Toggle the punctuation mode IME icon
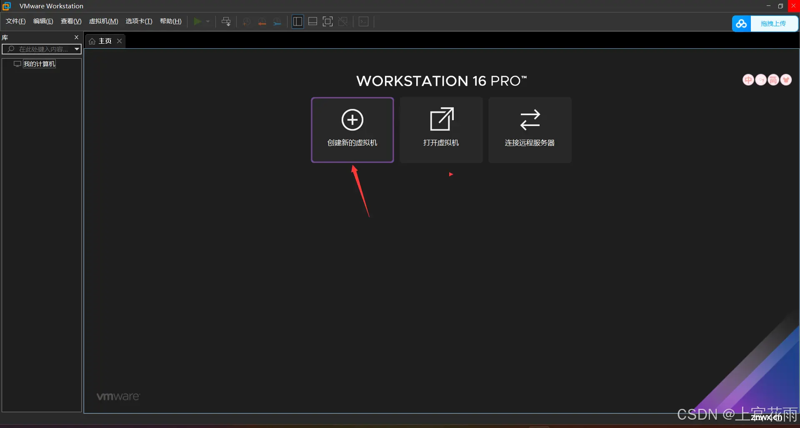The width and height of the screenshot is (800, 428). 761,80
